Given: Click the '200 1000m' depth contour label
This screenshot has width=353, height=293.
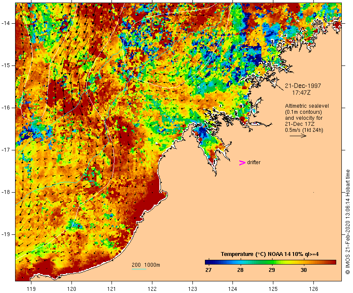Looking at the screenshot, I should coord(146,265).
